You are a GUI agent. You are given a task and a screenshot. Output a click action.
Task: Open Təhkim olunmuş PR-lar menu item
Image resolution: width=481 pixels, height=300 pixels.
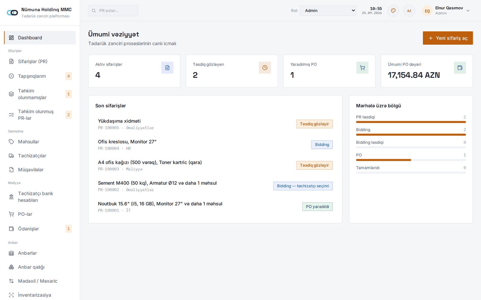click(x=40, y=115)
